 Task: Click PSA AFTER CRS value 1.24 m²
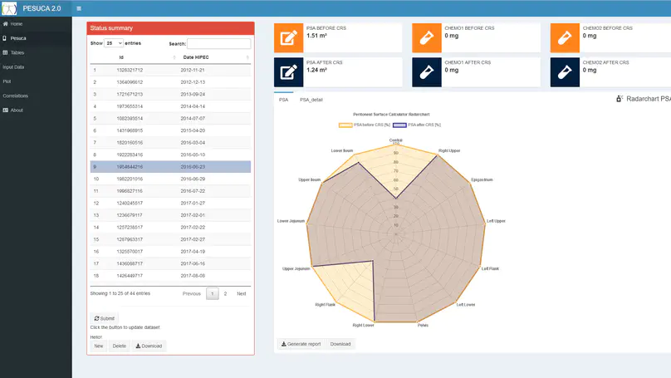[316, 71]
